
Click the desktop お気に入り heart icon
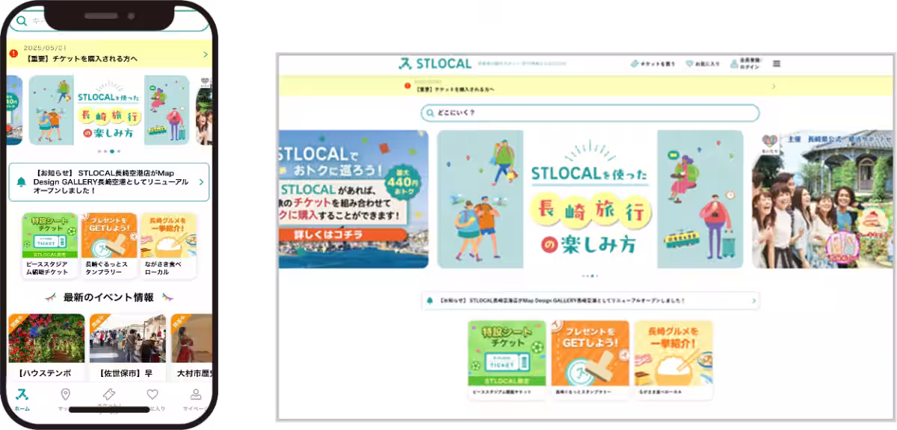(689, 63)
